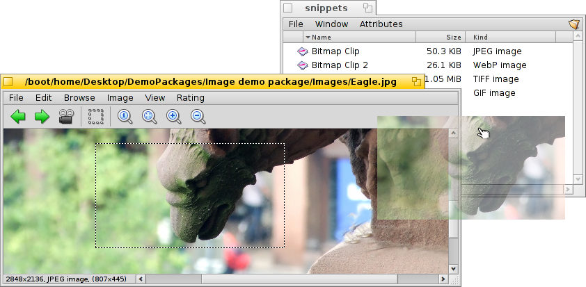Open the Attributes menu in snippets window
The height and width of the screenshot is (287, 586).
pos(381,24)
